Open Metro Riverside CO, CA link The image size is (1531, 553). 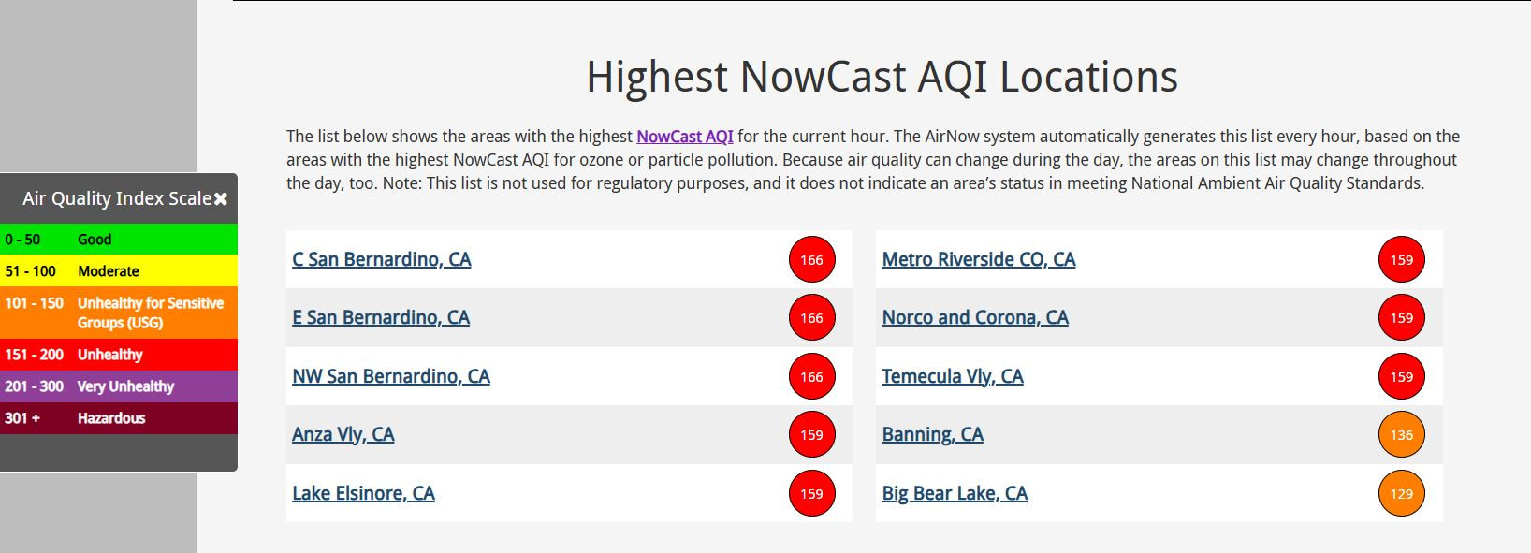point(979,259)
